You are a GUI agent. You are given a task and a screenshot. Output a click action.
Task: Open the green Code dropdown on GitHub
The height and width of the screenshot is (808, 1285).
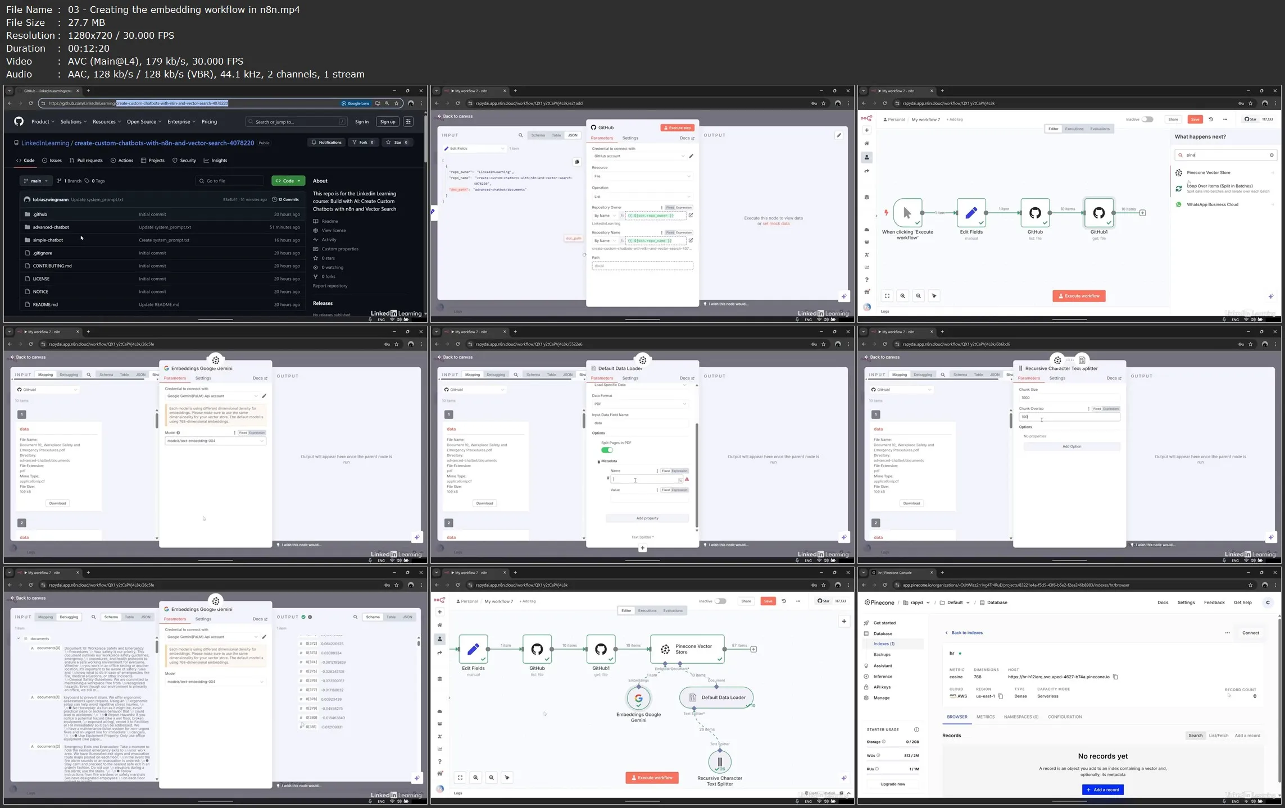click(x=288, y=181)
